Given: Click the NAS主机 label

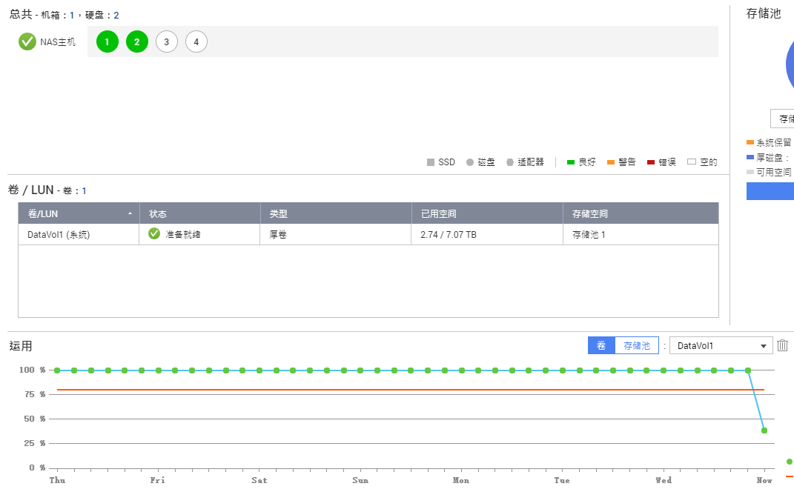Looking at the screenshot, I should coord(58,42).
